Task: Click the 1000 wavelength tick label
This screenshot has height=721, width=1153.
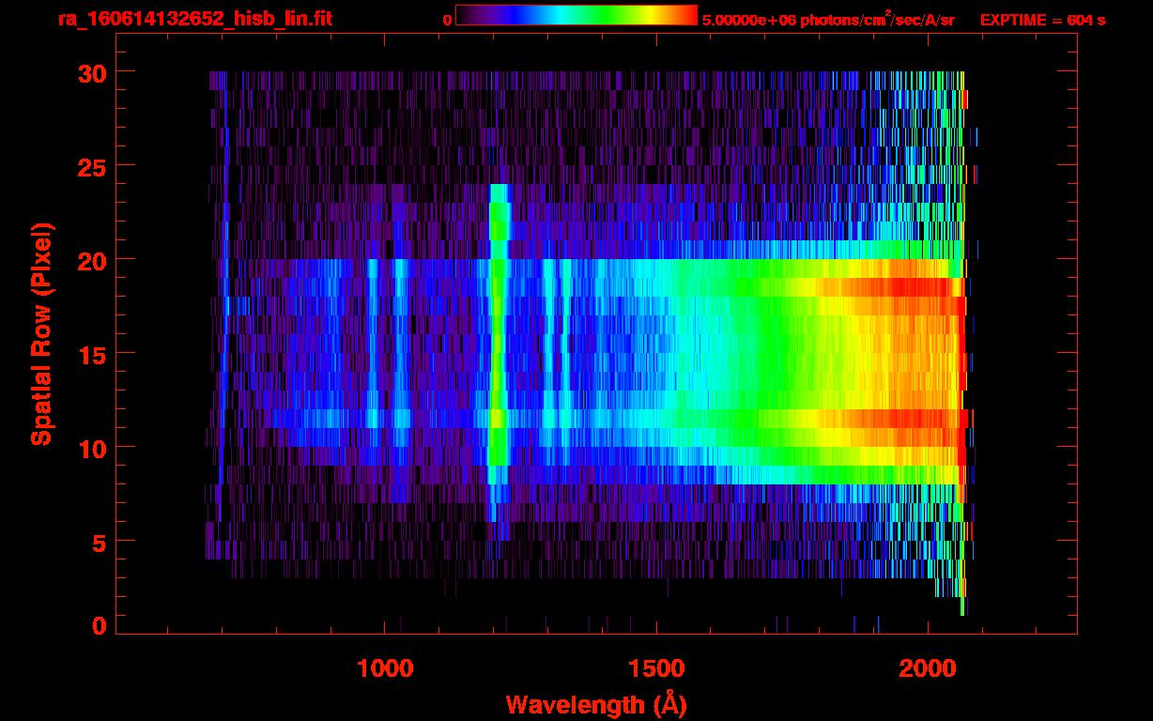Action: pyautogui.click(x=384, y=668)
